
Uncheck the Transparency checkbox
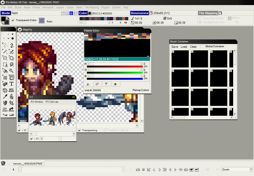79,130
